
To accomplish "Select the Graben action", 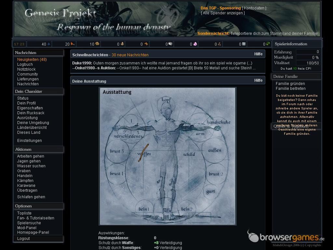I will (24, 171).
